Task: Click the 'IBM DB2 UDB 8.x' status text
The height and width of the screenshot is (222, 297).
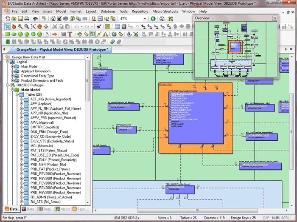Action: [x=127, y=218]
